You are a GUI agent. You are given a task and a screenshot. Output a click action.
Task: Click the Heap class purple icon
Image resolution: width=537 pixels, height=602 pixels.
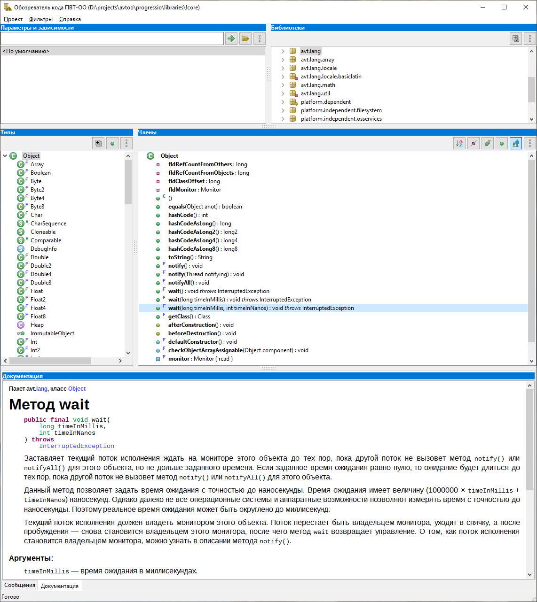coord(21,325)
